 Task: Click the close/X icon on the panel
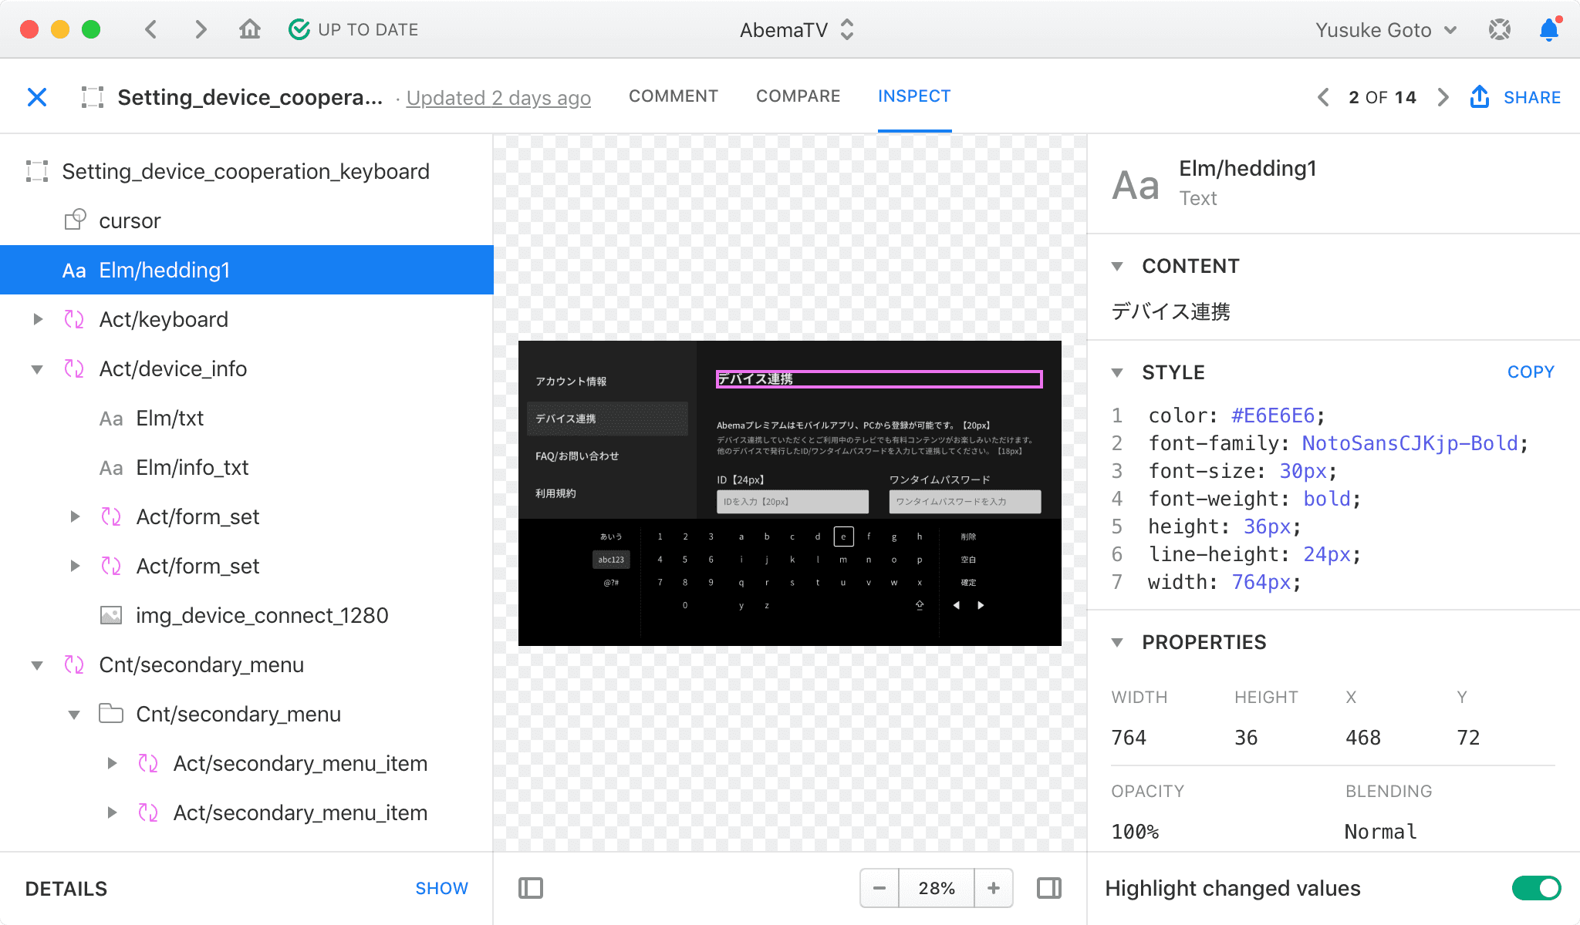(x=36, y=96)
